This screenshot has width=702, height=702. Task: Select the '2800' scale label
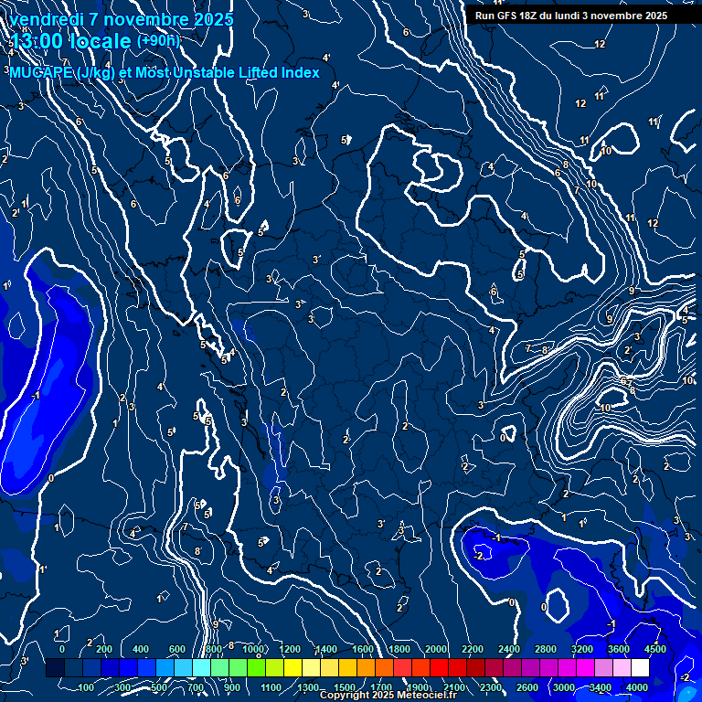coord(546,649)
